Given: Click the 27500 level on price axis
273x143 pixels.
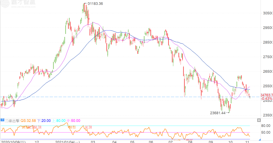Looking at the screenshot, I should tap(266, 57).
